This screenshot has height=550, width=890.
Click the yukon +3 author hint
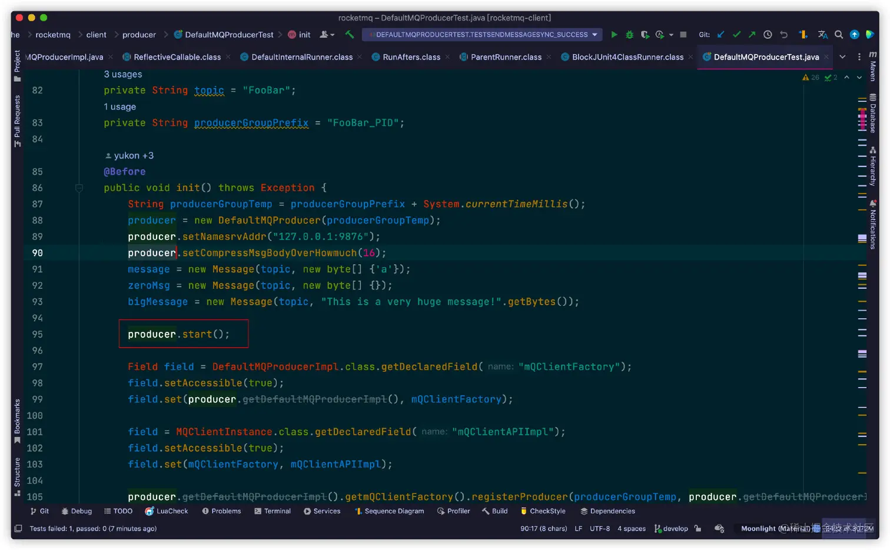(x=129, y=155)
